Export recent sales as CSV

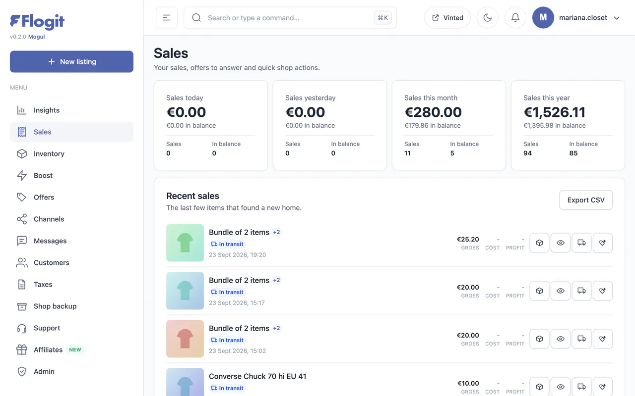(586, 200)
